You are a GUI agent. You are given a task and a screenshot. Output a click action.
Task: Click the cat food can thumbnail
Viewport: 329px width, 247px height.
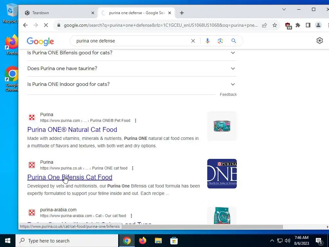pyautogui.click(x=222, y=126)
